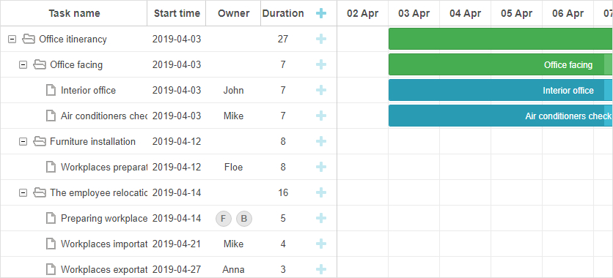Click the add icon for the Workplaces importation row
The image size is (613, 278).
tap(321, 244)
